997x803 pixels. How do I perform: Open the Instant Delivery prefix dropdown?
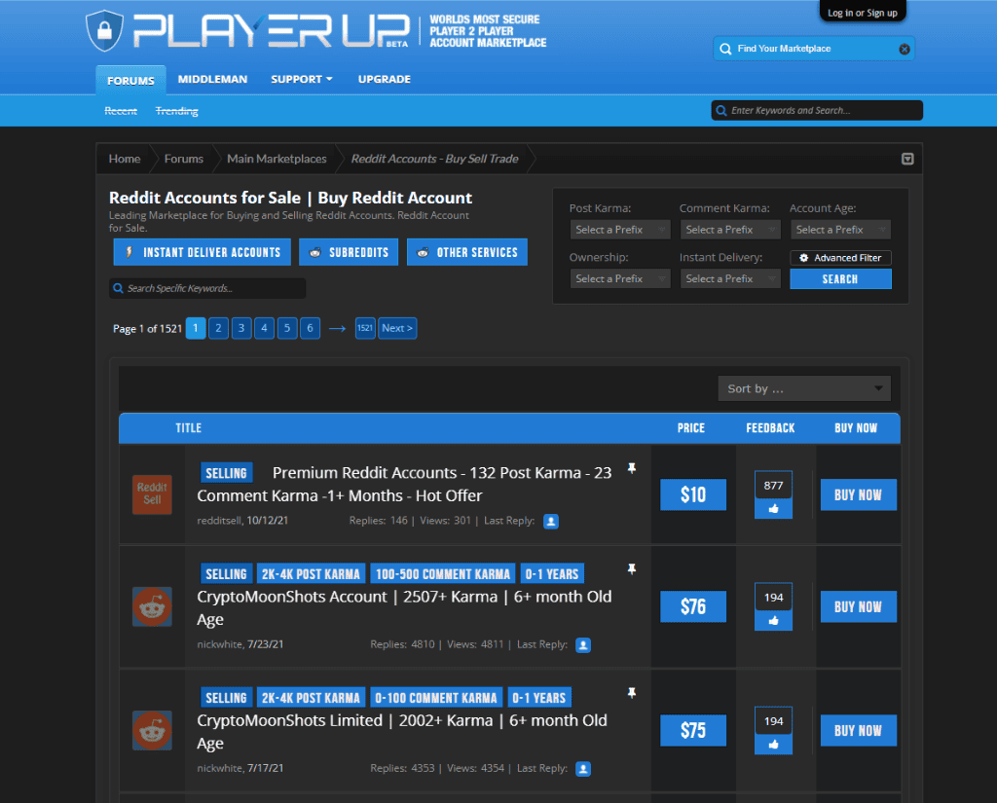click(x=730, y=278)
